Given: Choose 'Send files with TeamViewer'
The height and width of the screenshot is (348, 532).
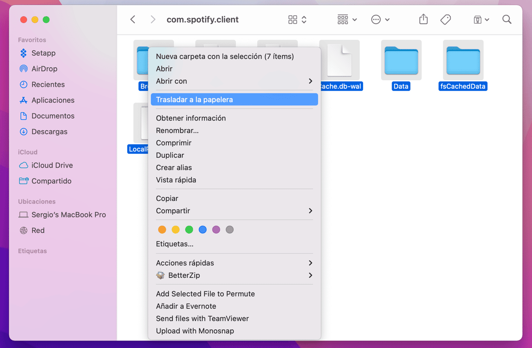Looking at the screenshot, I should point(234,318).
